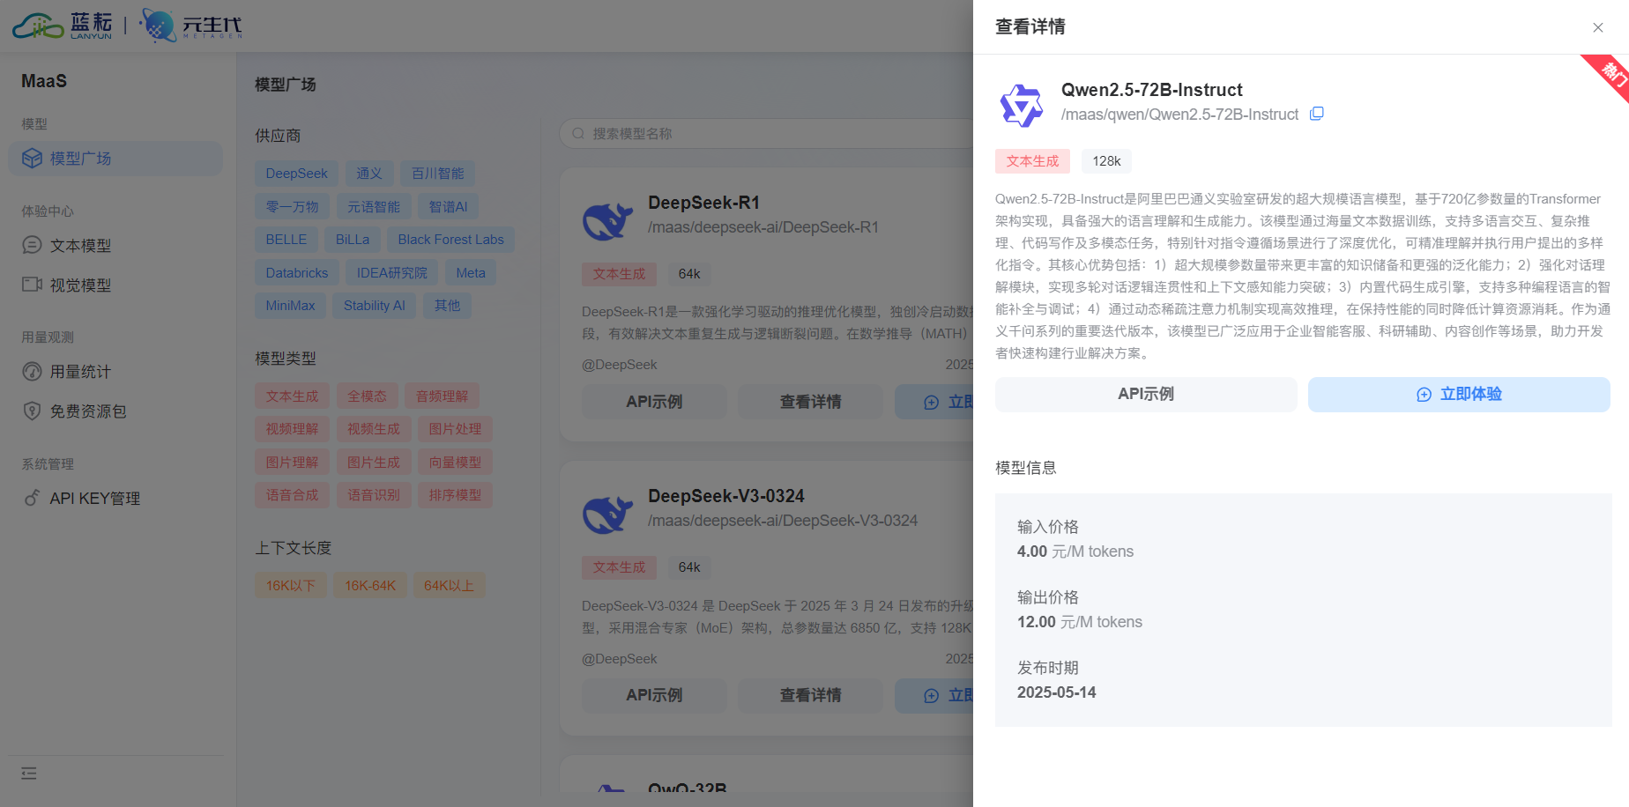Select context length 16K以下
The image size is (1629, 807).
(x=291, y=586)
